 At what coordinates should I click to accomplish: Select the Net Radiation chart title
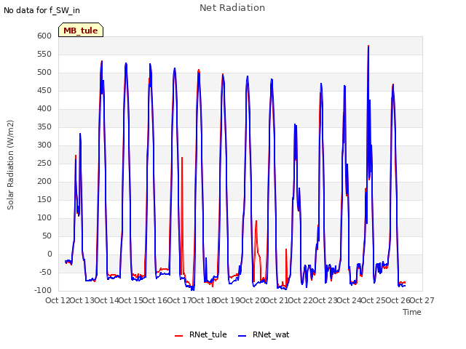point(232,8)
